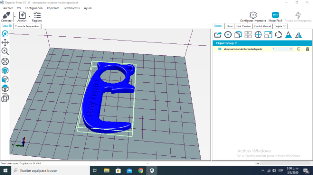Screen dimensions: 313x175
Task: Click the add object plus-circle icon
Action: pyautogui.click(x=228, y=35)
